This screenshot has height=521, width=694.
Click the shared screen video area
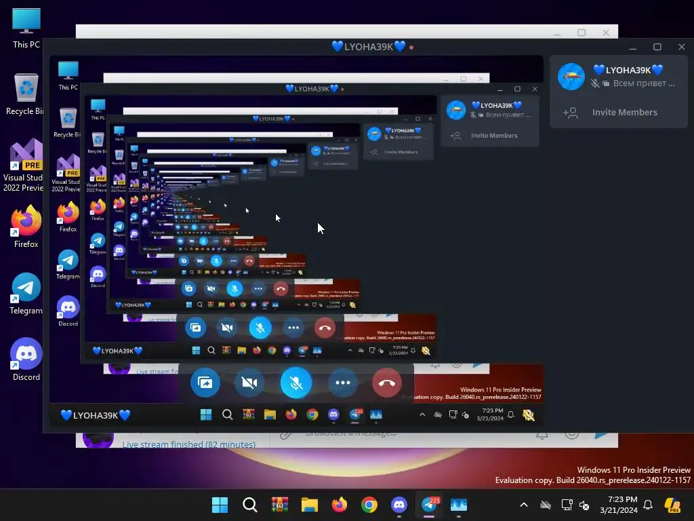296,241
